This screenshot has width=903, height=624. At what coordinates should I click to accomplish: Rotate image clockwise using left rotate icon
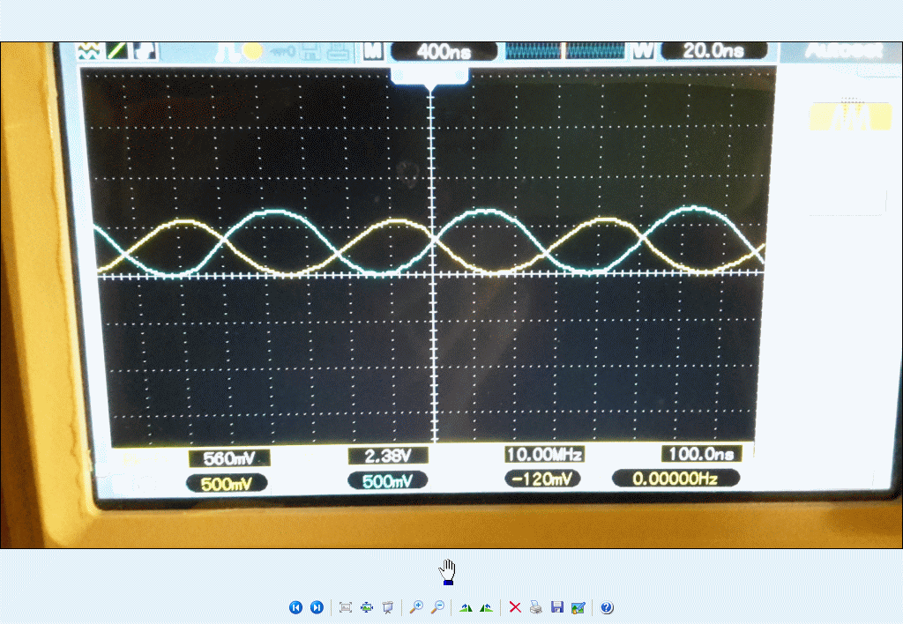[466, 607]
